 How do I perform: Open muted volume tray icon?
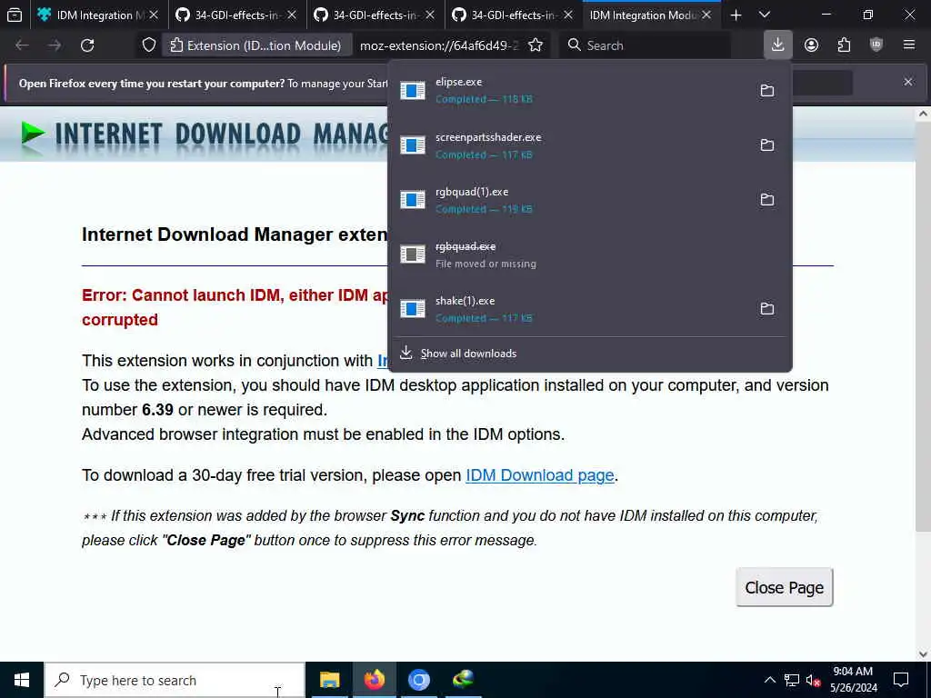click(814, 680)
